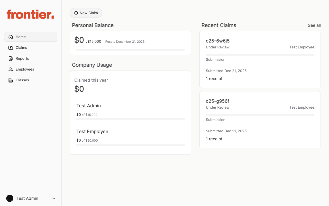Open See all recent claims

[314, 25]
